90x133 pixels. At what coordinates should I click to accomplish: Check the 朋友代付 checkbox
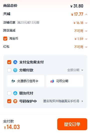9,93
